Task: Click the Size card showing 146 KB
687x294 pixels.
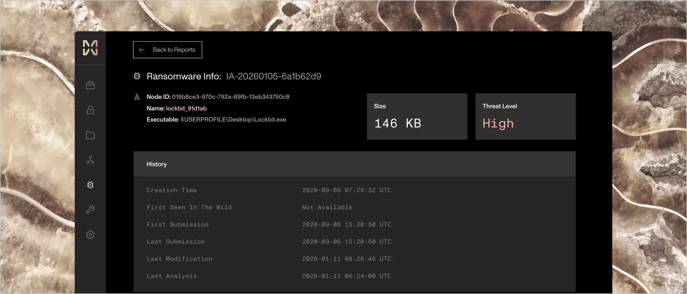Action: coord(417,117)
